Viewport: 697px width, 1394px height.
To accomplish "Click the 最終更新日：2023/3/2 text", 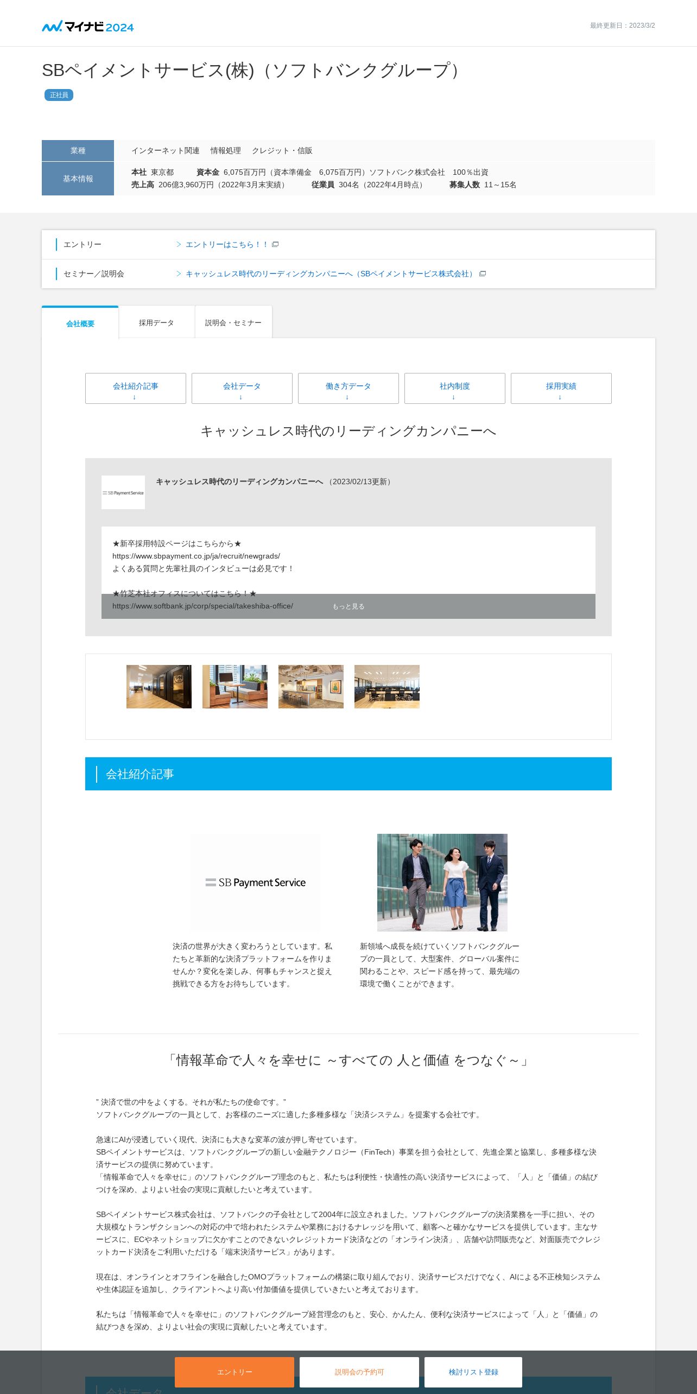I will (622, 26).
